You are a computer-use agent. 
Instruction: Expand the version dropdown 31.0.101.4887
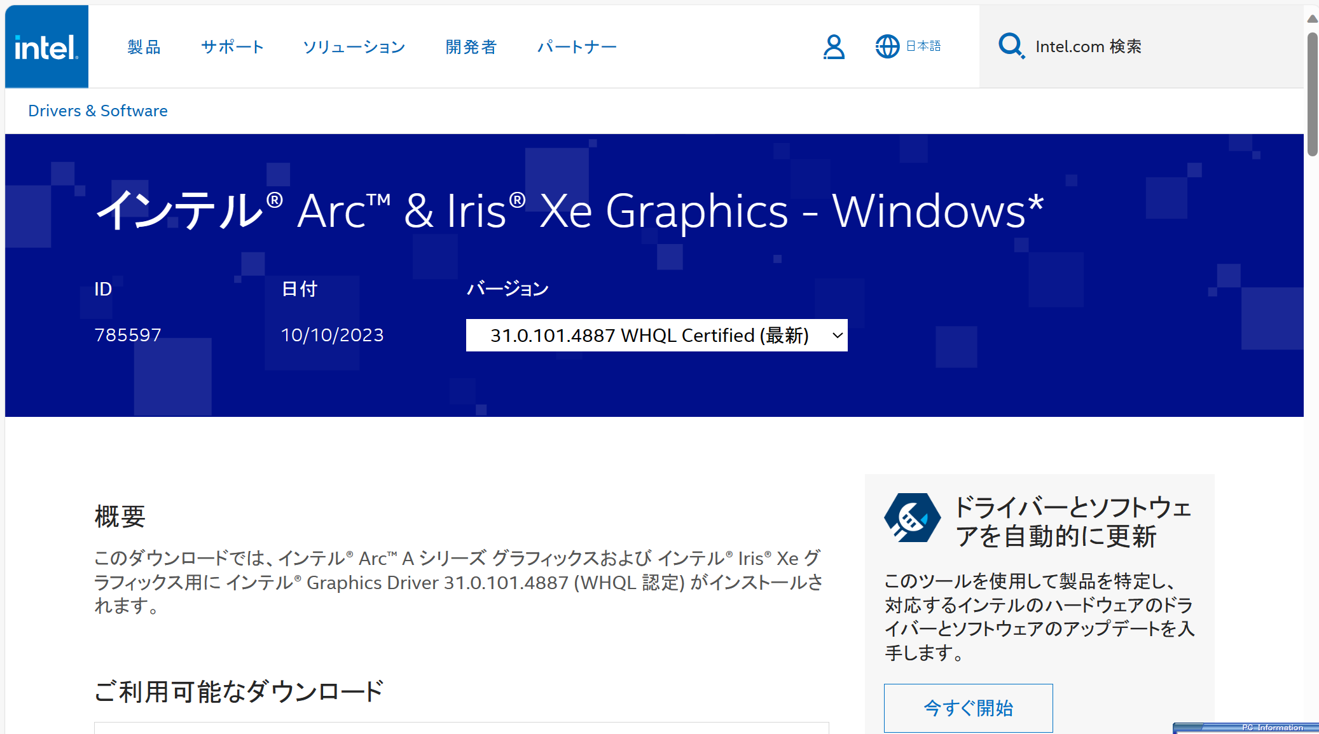657,335
